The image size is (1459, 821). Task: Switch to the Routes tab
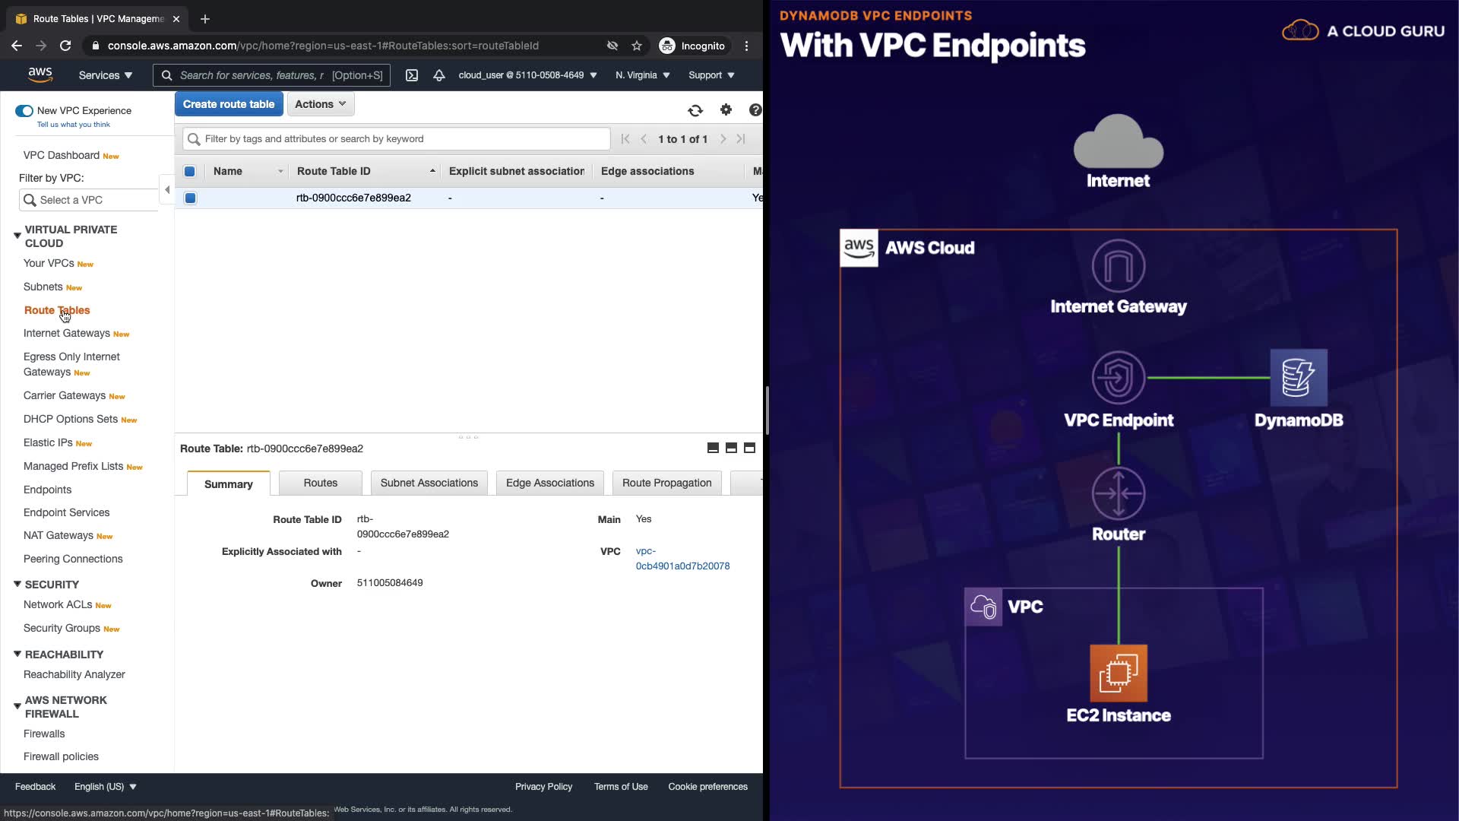(320, 483)
